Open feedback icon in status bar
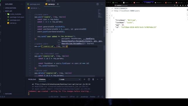 98,97
